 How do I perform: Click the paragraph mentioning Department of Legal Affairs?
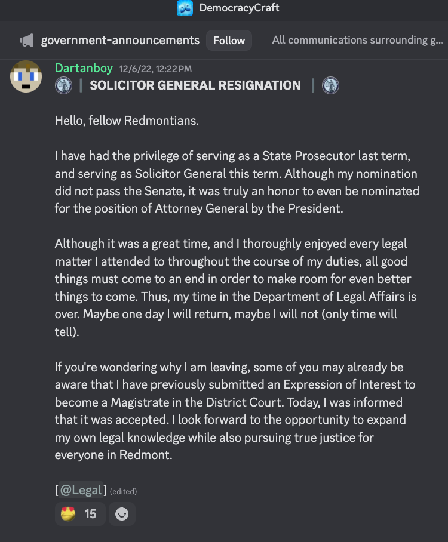(x=235, y=288)
